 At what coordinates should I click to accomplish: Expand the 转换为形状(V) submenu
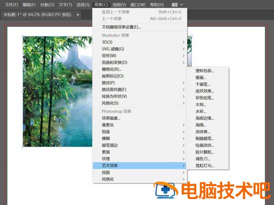(140, 97)
